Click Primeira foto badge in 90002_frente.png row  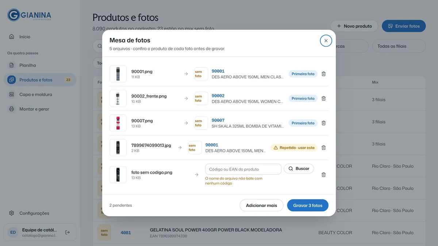[303, 98]
